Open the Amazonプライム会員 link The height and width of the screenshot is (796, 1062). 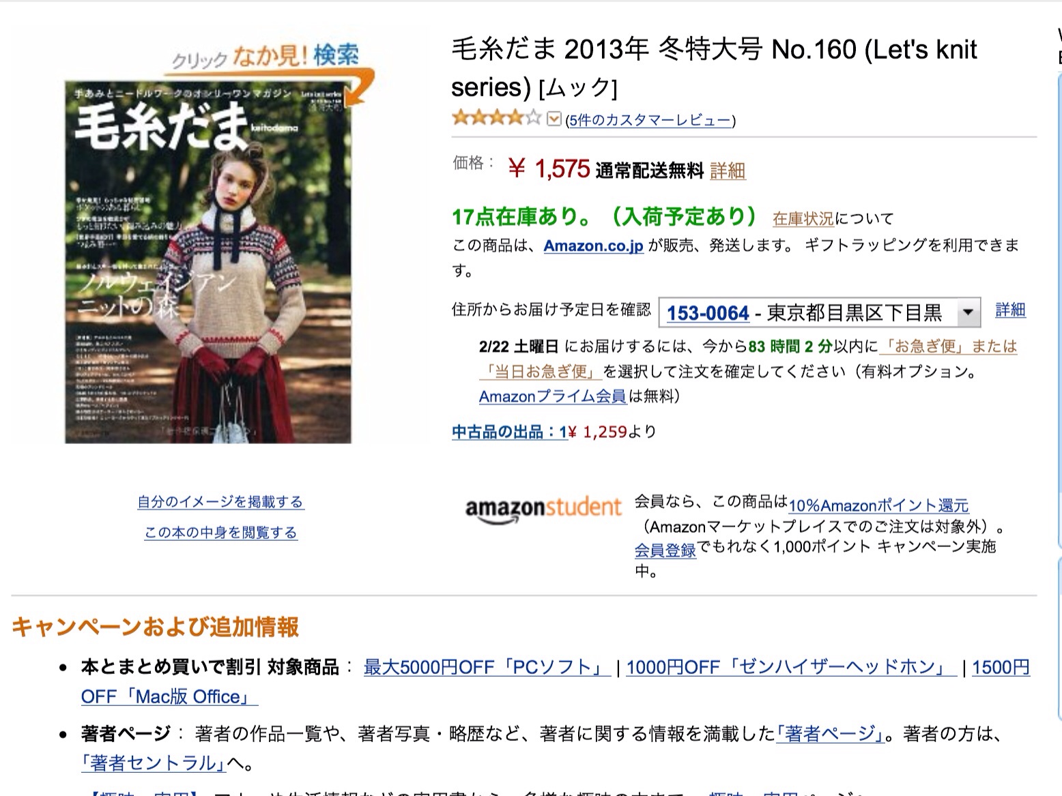(x=552, y=396)
